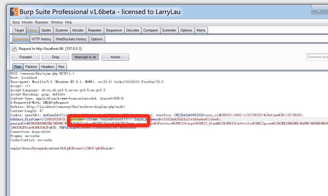Screen dimensions: 328x196
Task: Switch to the Comparer tab
Action: pyautogui.click(x=151, y=30)
